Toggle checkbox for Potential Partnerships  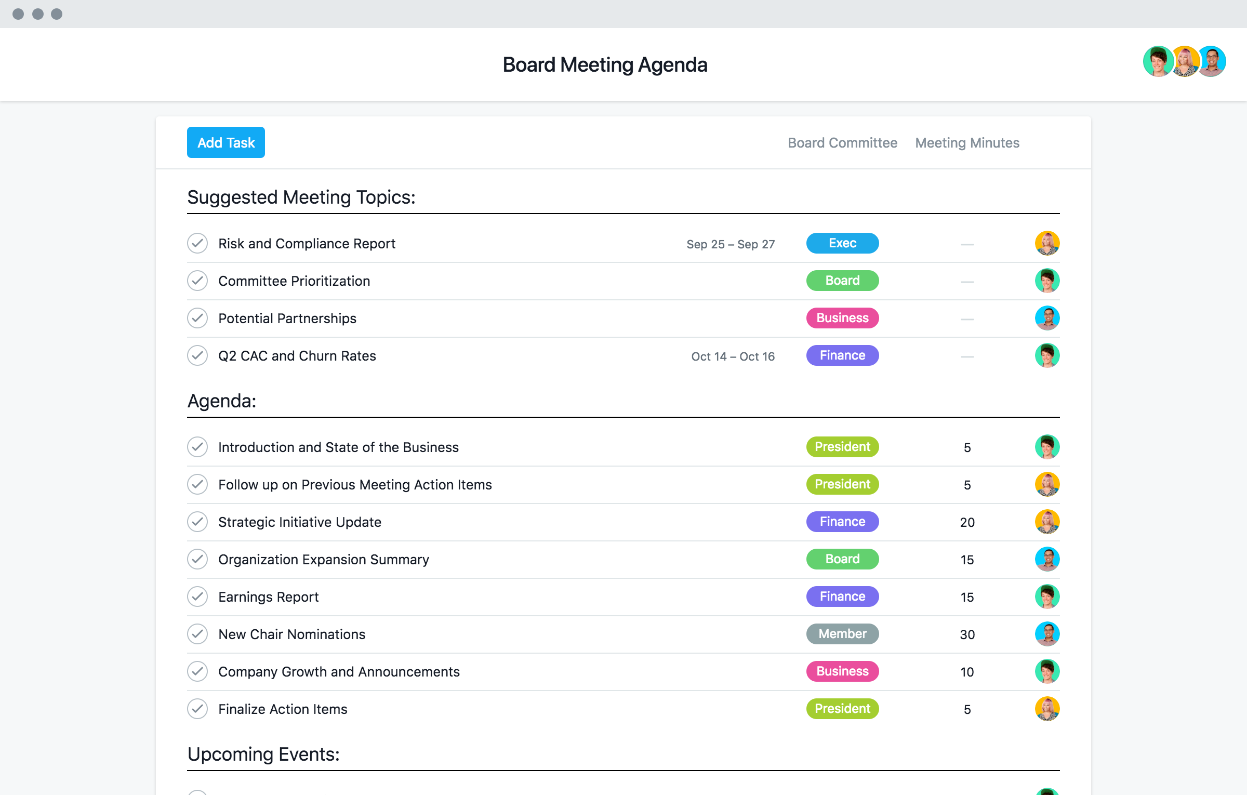[196, 318]
